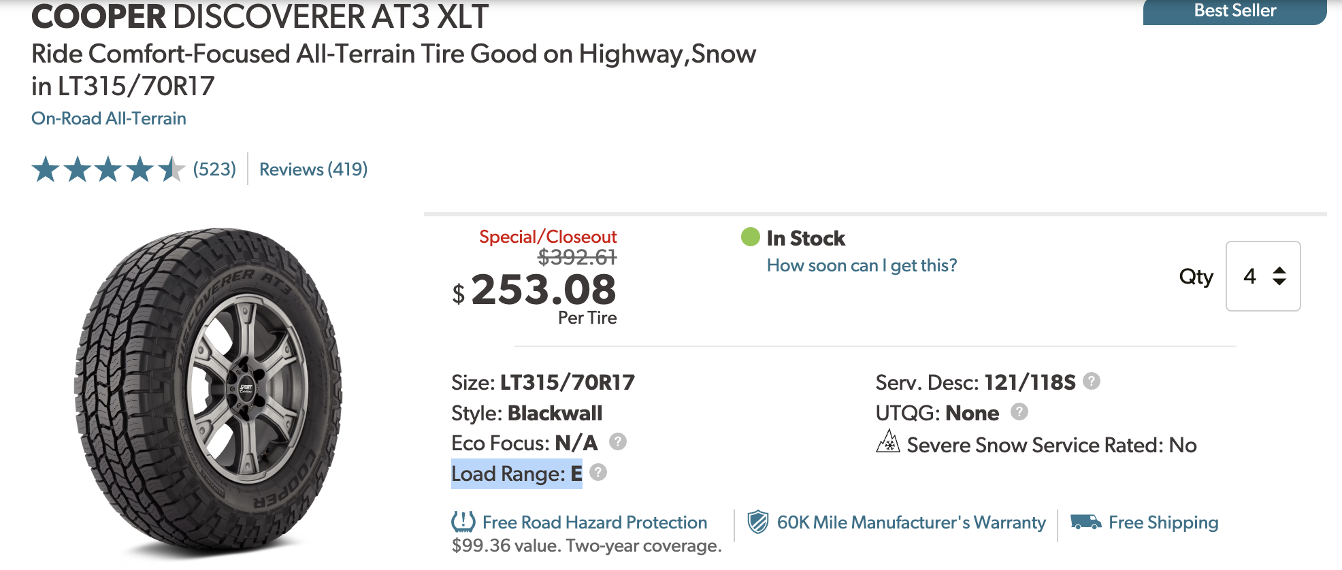Screen dimensions: 1342x570
Task: Open the Qty quantity selector
Action: pyautogui.click(x=1263, y=276)
